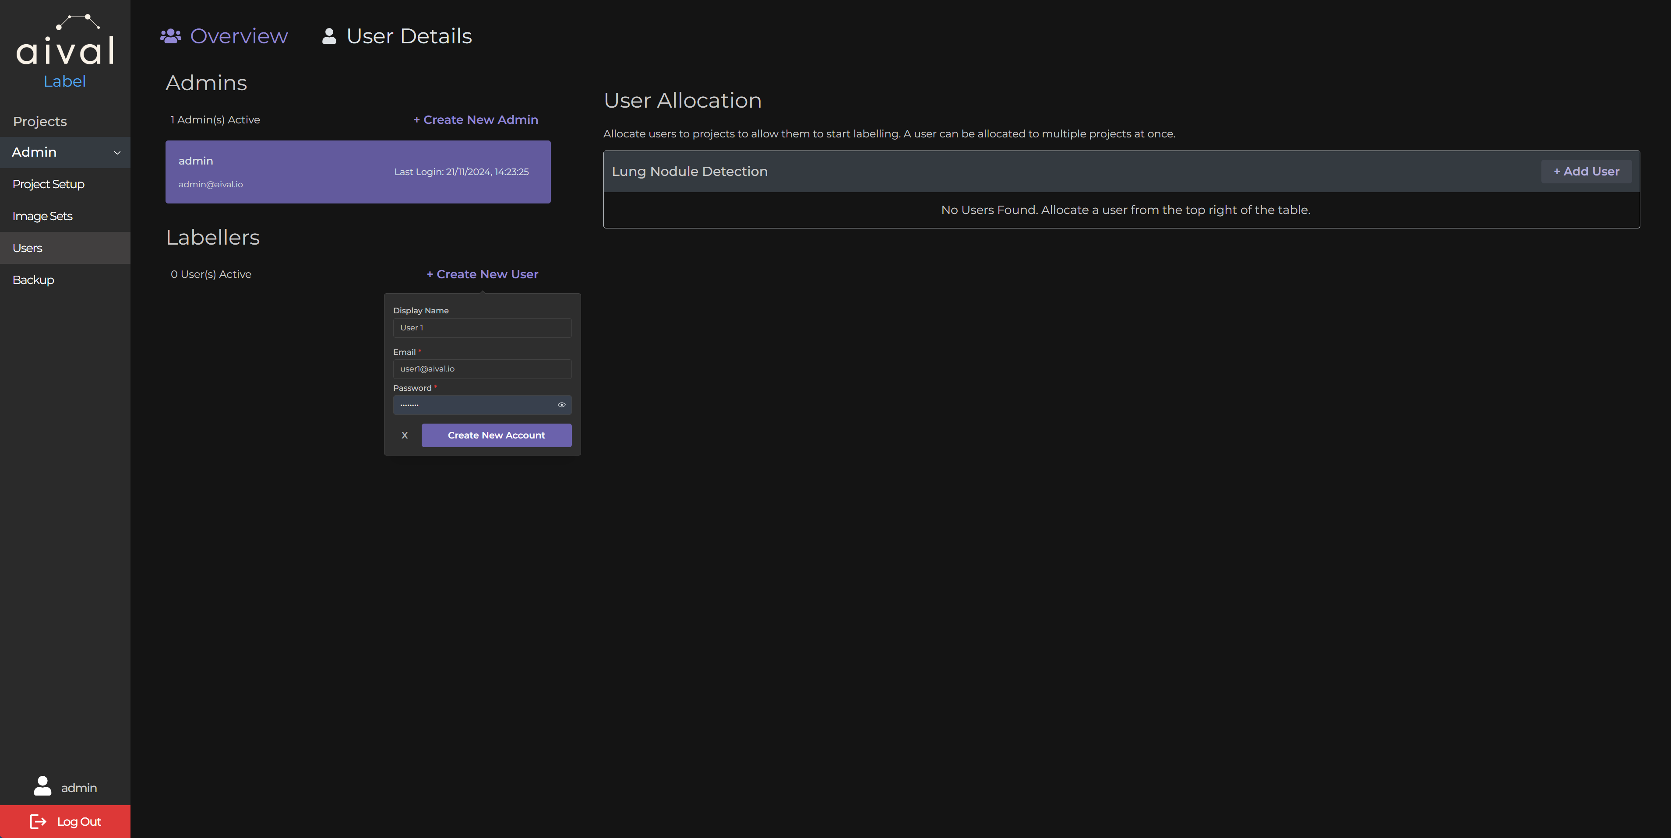Close the new user form with X
The width and height of the screenshot is (1671, 838).
405,435
